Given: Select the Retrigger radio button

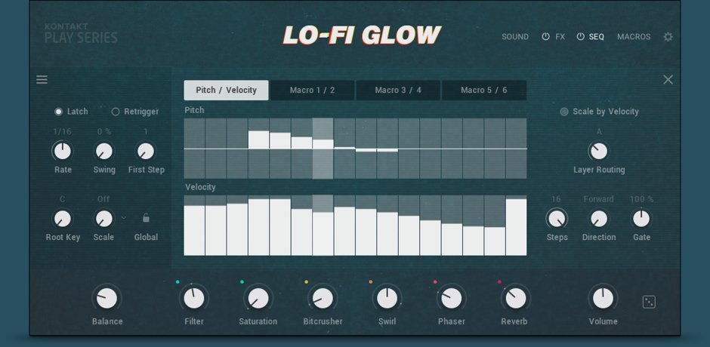Looking at the screenshot, I should coord(116,112).
